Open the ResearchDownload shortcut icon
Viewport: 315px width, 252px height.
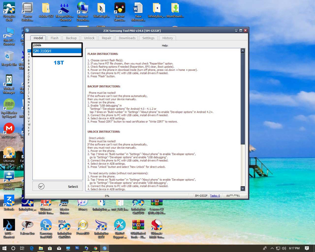[65, 12]
